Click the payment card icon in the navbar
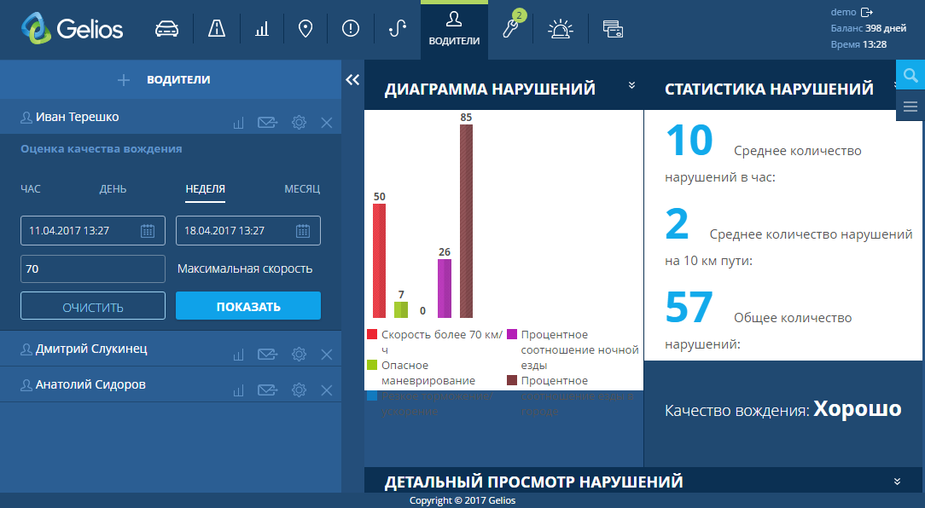 tap(612, 29)
